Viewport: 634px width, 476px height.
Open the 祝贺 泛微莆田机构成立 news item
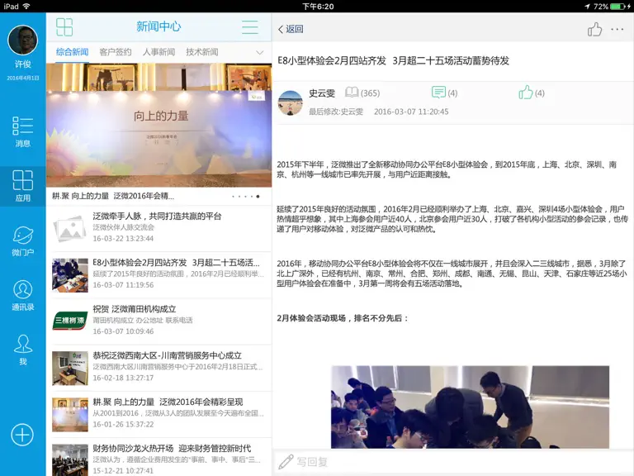(x=158, y=321)
